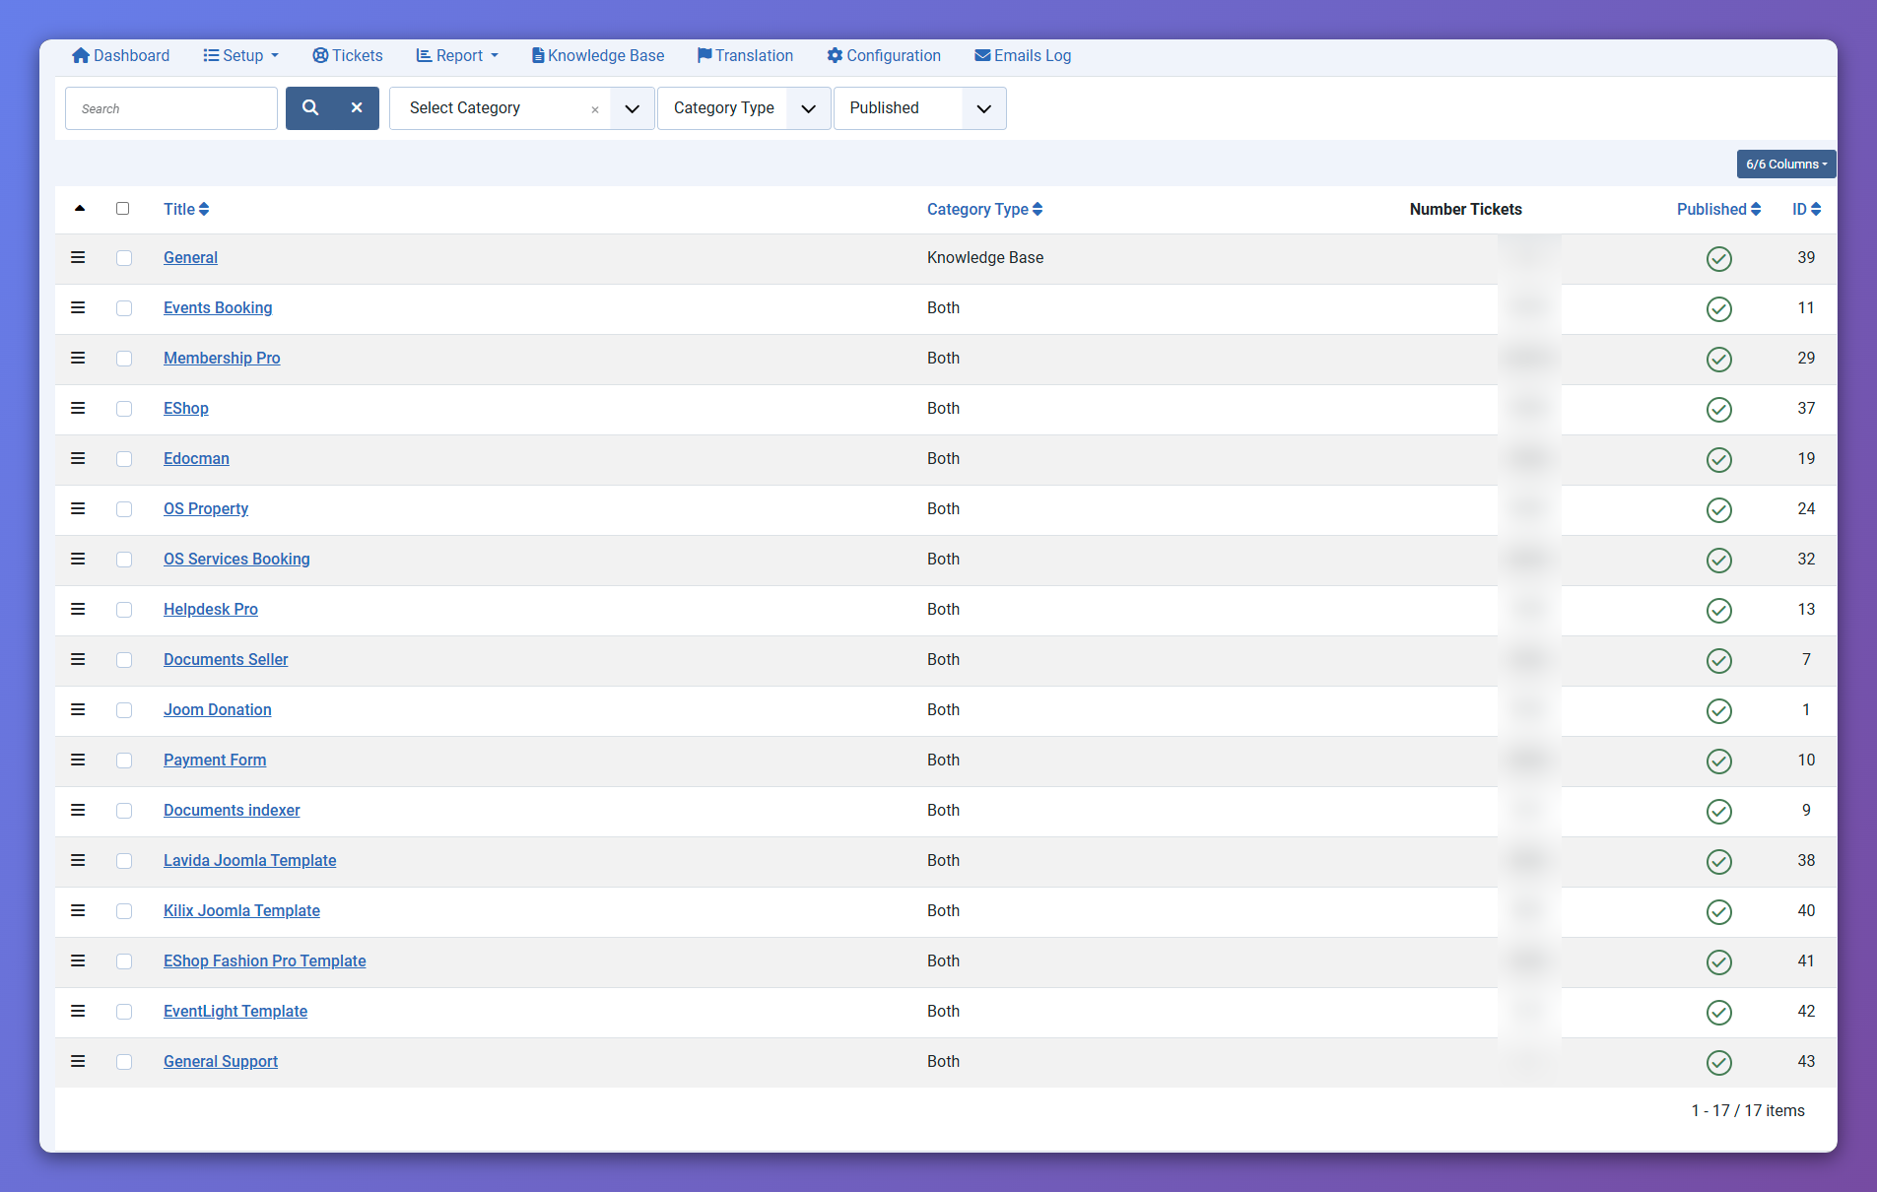The width and height of the screenshot is (1877, 1192).
Task: Grab the drag handle for Helpdesk Pro
Action: (x=78, y=610)
